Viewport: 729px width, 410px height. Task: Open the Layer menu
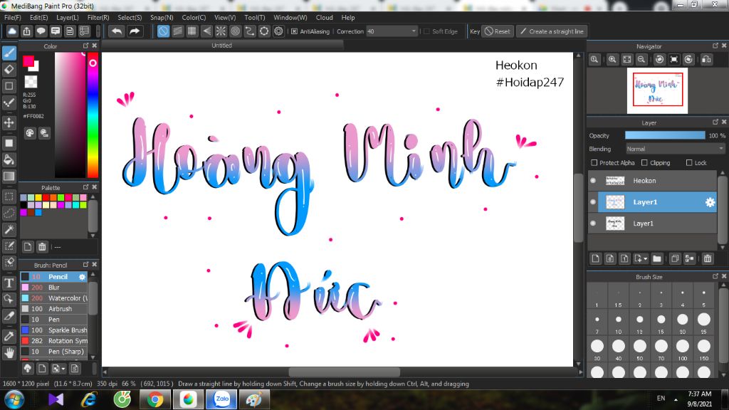click(68, 17)
